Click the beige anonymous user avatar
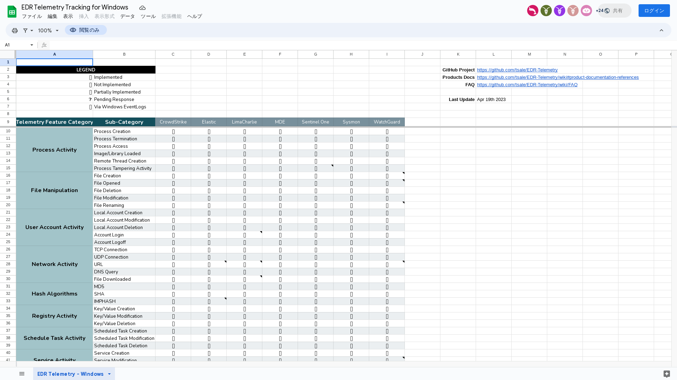 pyautogui.click(x=573, y=11)
